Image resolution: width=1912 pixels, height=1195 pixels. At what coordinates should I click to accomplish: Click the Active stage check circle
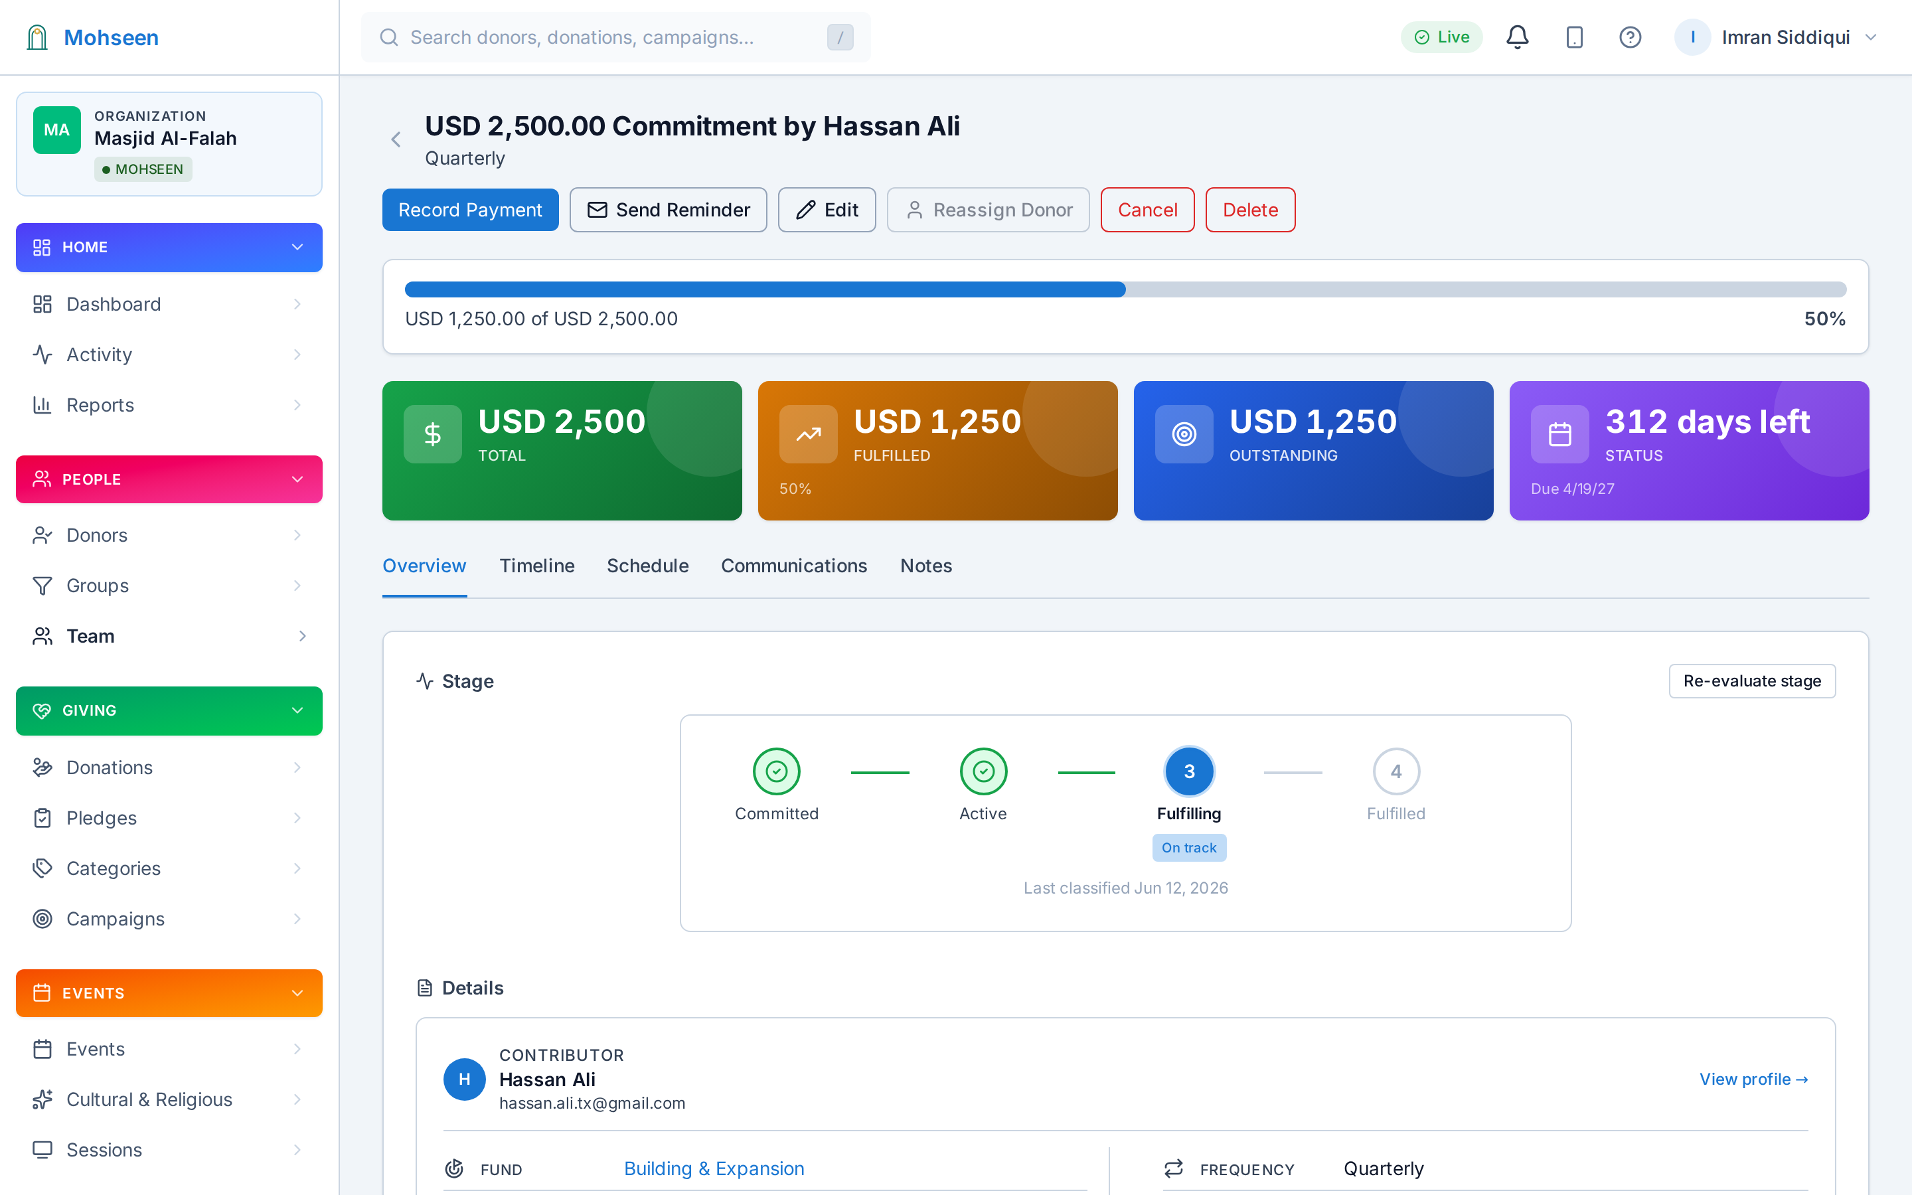pos(983,771)
